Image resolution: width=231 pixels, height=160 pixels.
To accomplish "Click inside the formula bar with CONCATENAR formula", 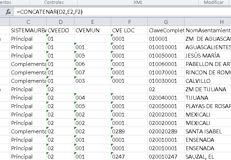I will pos(122,12).
